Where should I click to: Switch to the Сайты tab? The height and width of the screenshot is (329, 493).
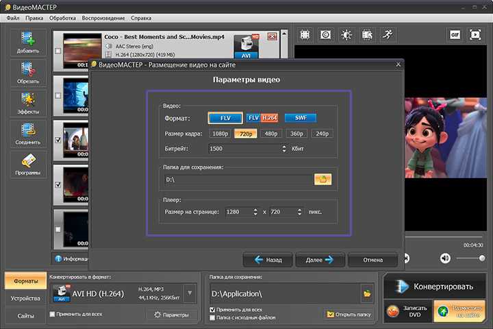click(25, 316)
